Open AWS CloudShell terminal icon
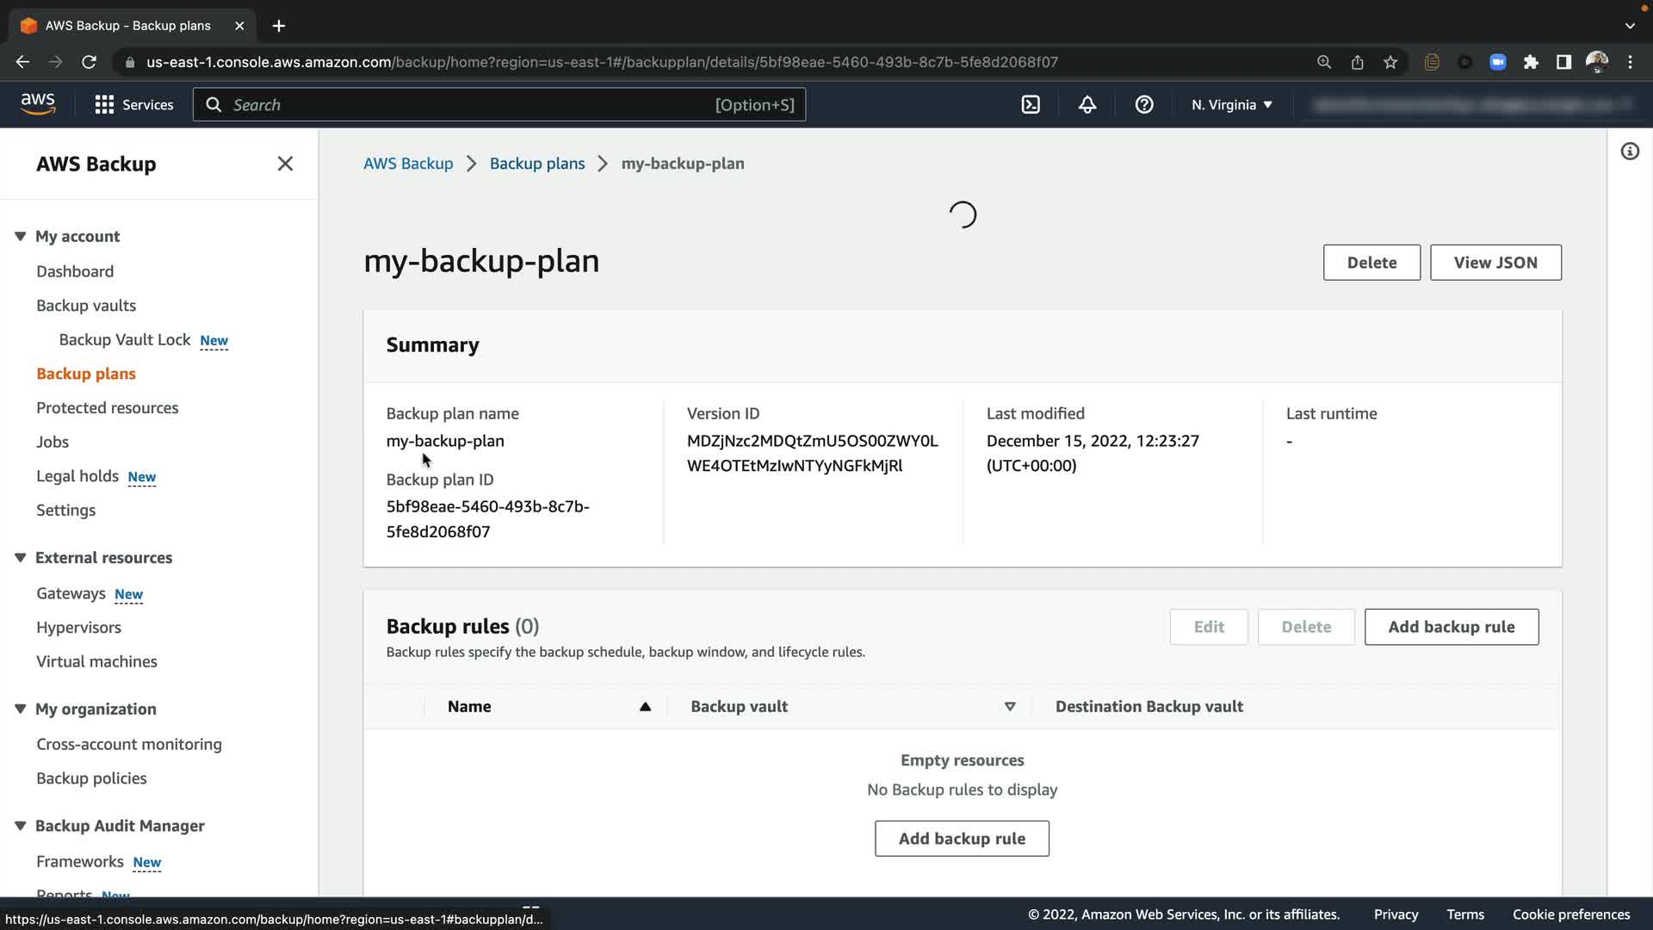This screenshot has height=930, width=1653. point(1031,105)
